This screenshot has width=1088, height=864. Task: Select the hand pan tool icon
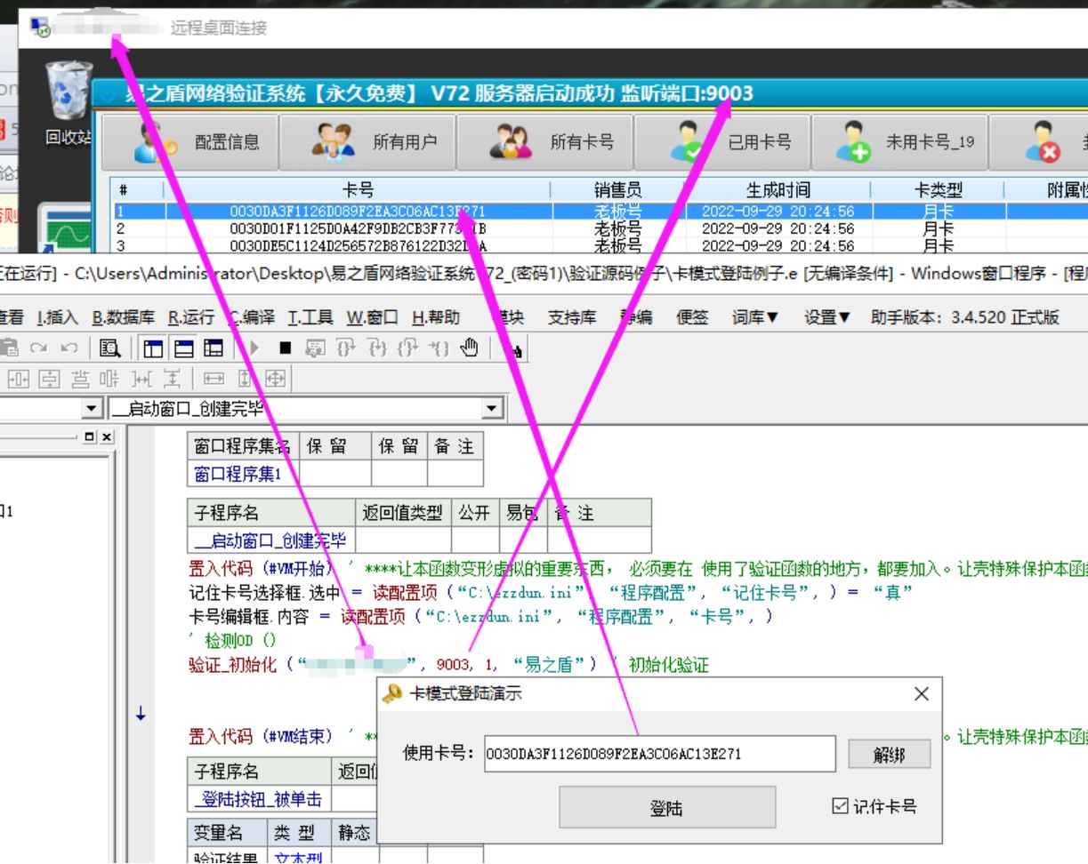pyautogui.click(x=470, y=348)
